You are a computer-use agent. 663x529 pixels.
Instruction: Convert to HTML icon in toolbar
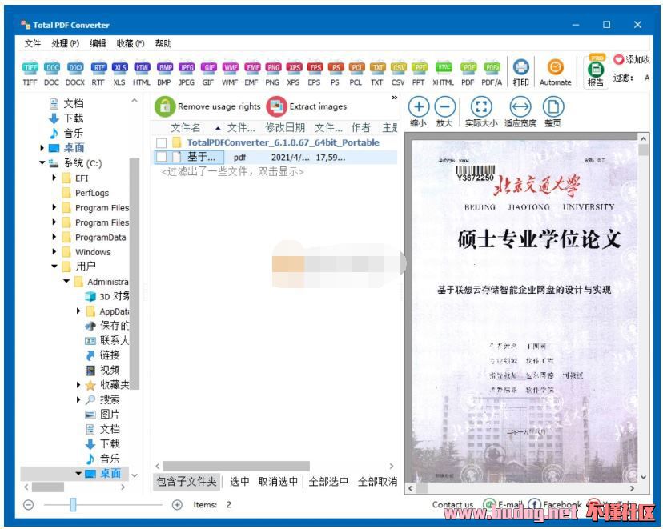142,74
